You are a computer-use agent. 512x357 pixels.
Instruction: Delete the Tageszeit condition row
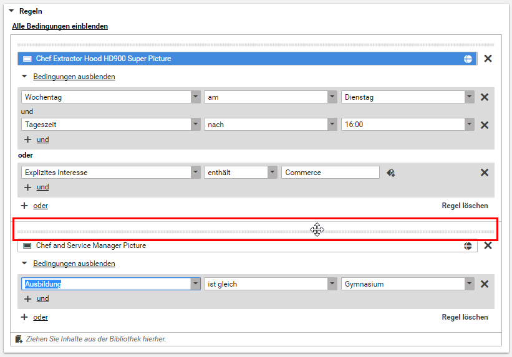(484, 125)
